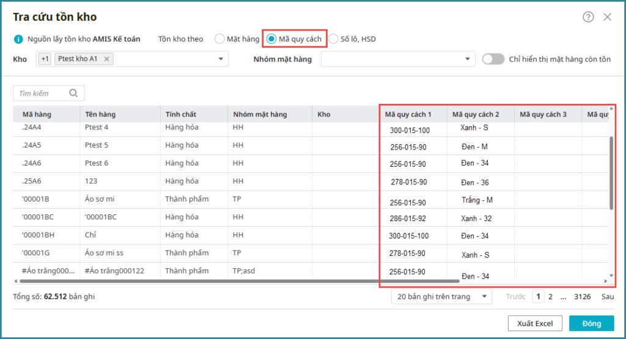Enable Chỉ hiển thị mặt hàng còn tồn toggle
The image size is (626, 339).
pyautogui.click(x=493, y=59)
